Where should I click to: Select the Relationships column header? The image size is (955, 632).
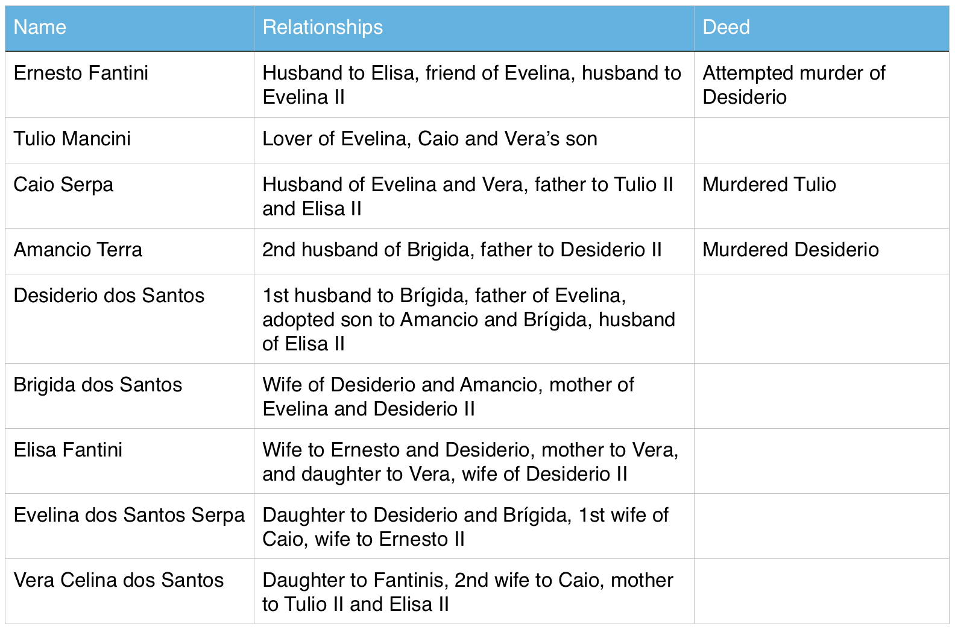pos(323,28)
